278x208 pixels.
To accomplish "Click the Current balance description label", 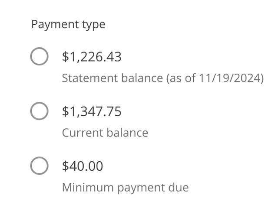I will tap(105, 133).
